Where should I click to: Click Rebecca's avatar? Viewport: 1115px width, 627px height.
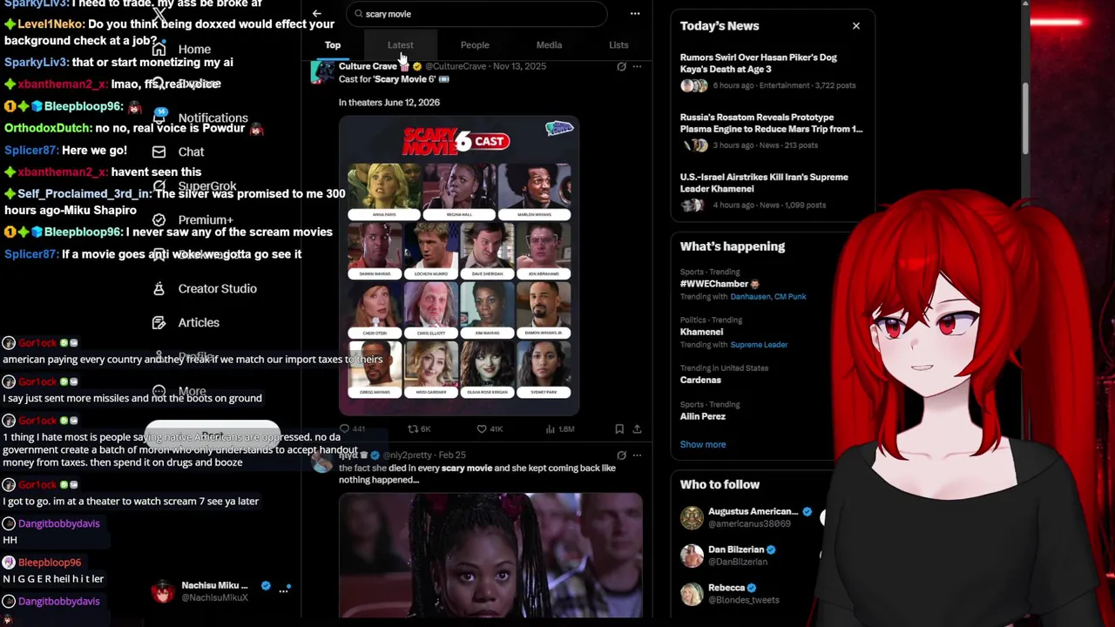[692, 593]
